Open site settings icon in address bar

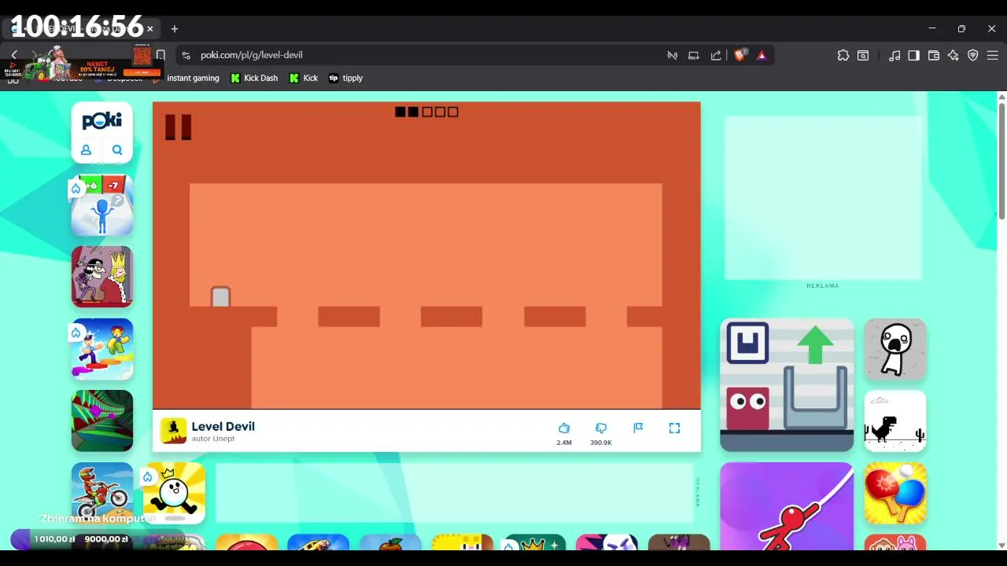[x=186, y=55]
